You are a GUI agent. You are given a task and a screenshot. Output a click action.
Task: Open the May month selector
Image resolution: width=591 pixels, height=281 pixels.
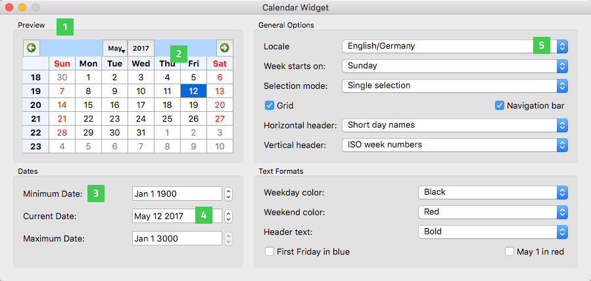coord(115,48)
